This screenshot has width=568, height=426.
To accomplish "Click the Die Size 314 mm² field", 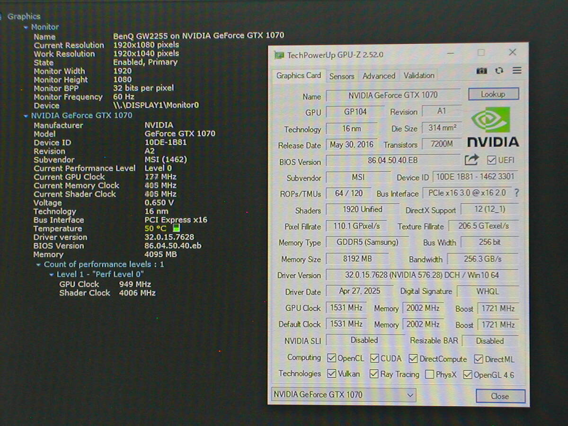I will pos(442,128).
